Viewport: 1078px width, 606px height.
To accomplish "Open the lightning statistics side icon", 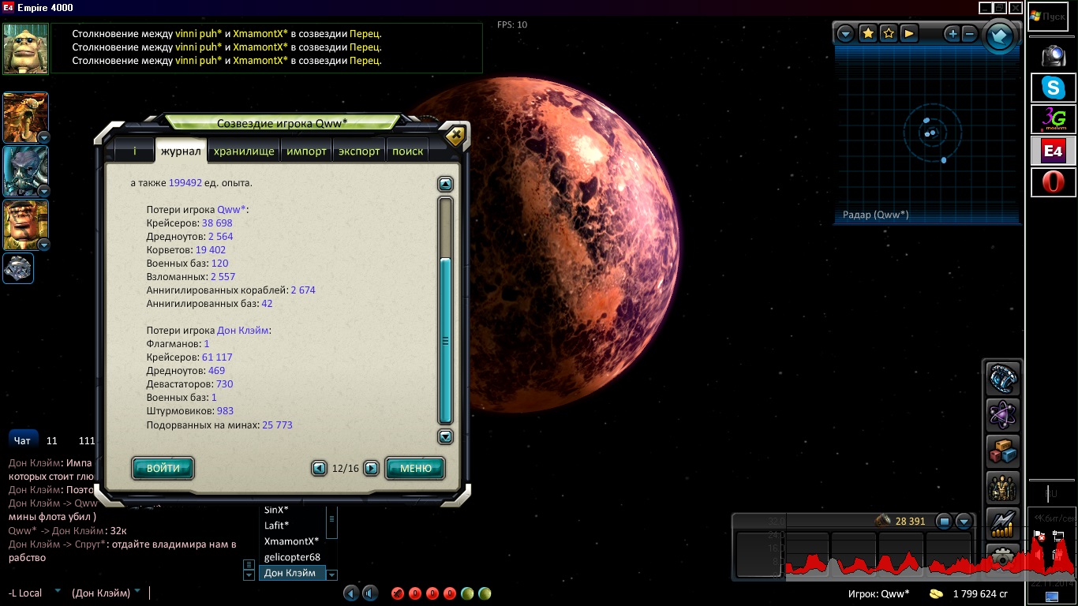I will pyautogui.click(x=1003, y=524).
